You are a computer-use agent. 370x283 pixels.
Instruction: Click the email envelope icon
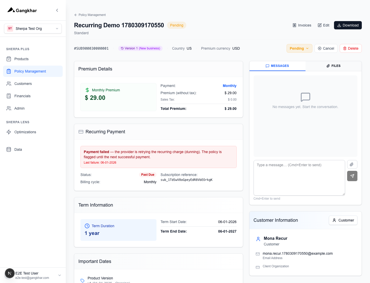(258, 254)
